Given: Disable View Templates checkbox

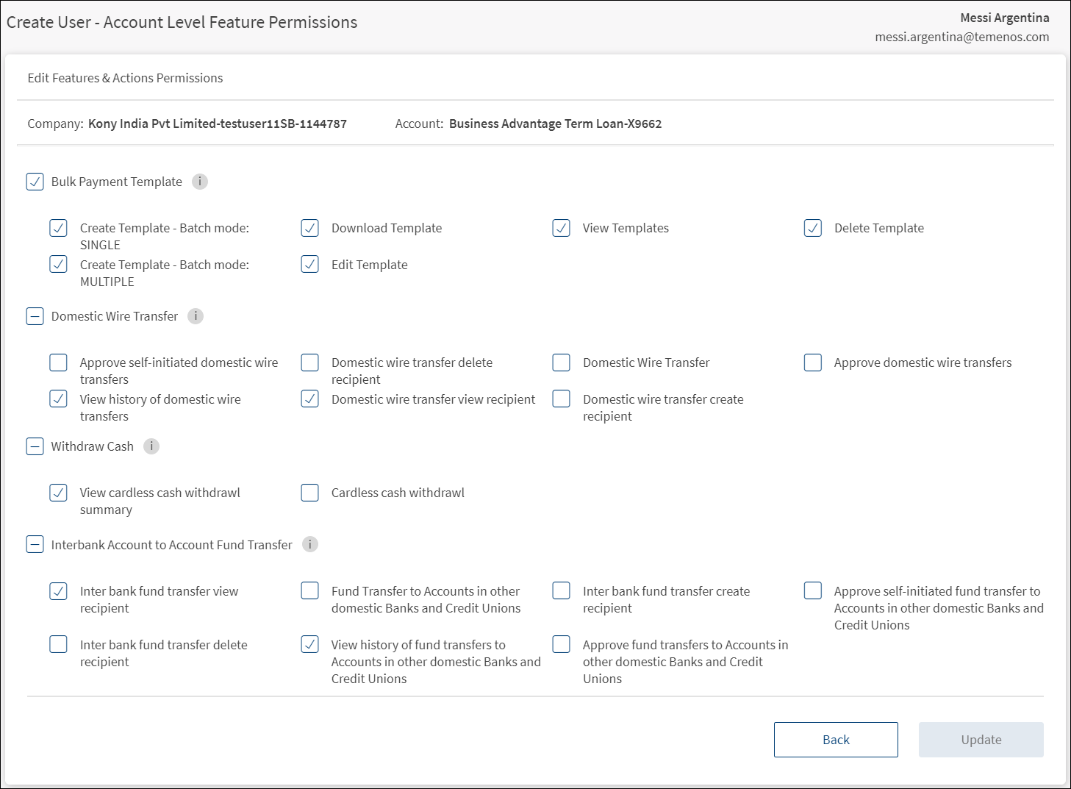Looking at the screenshot, I should pyautogui.click(x=562, y=228).
